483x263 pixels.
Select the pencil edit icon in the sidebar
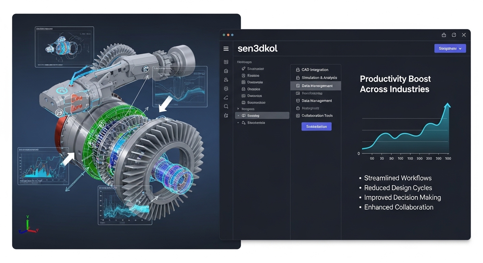(226, 97)
